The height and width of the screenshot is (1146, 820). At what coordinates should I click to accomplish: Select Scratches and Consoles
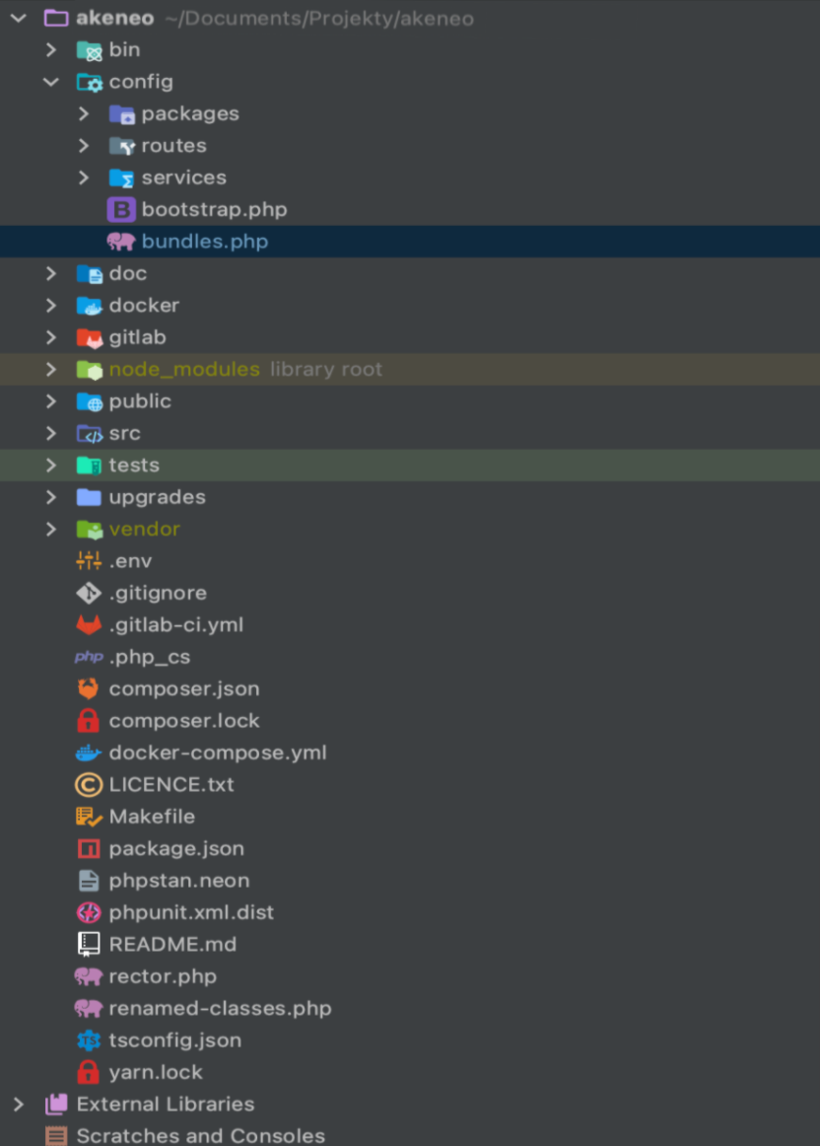click(200, 1136)
